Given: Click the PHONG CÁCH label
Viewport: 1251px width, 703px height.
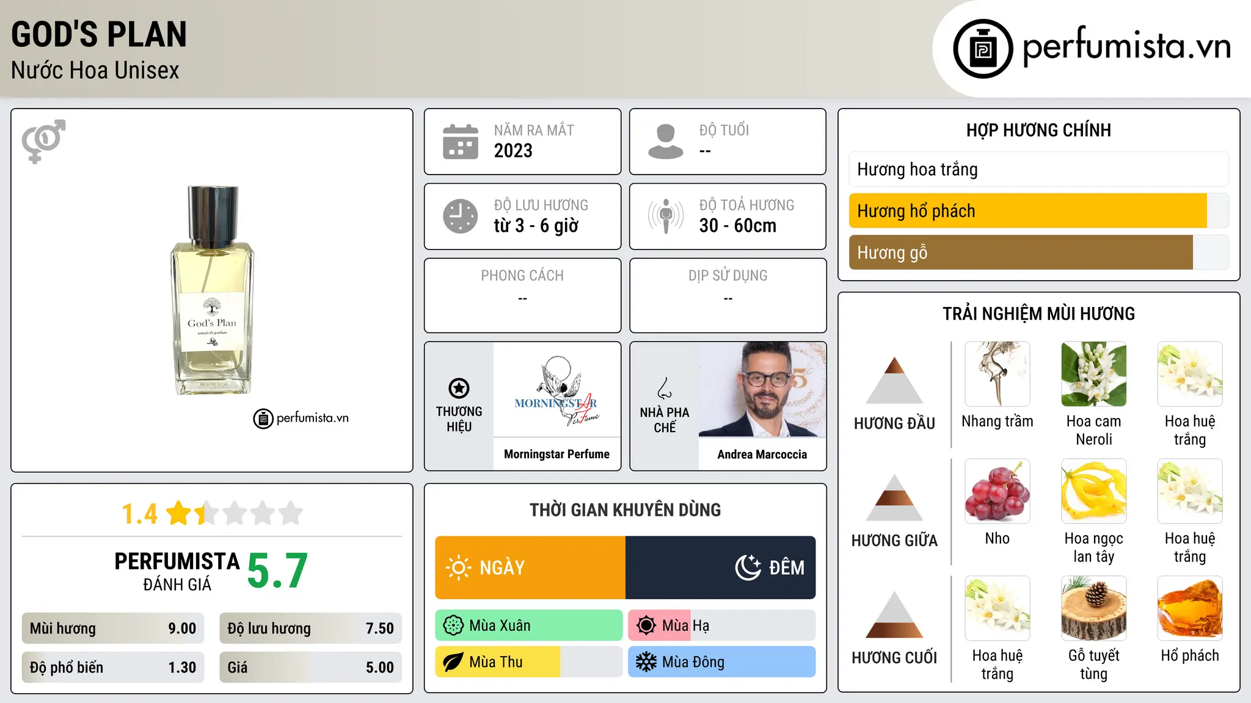Looking at the screenshot, I should pyautogui.click(x=522, y=276).
